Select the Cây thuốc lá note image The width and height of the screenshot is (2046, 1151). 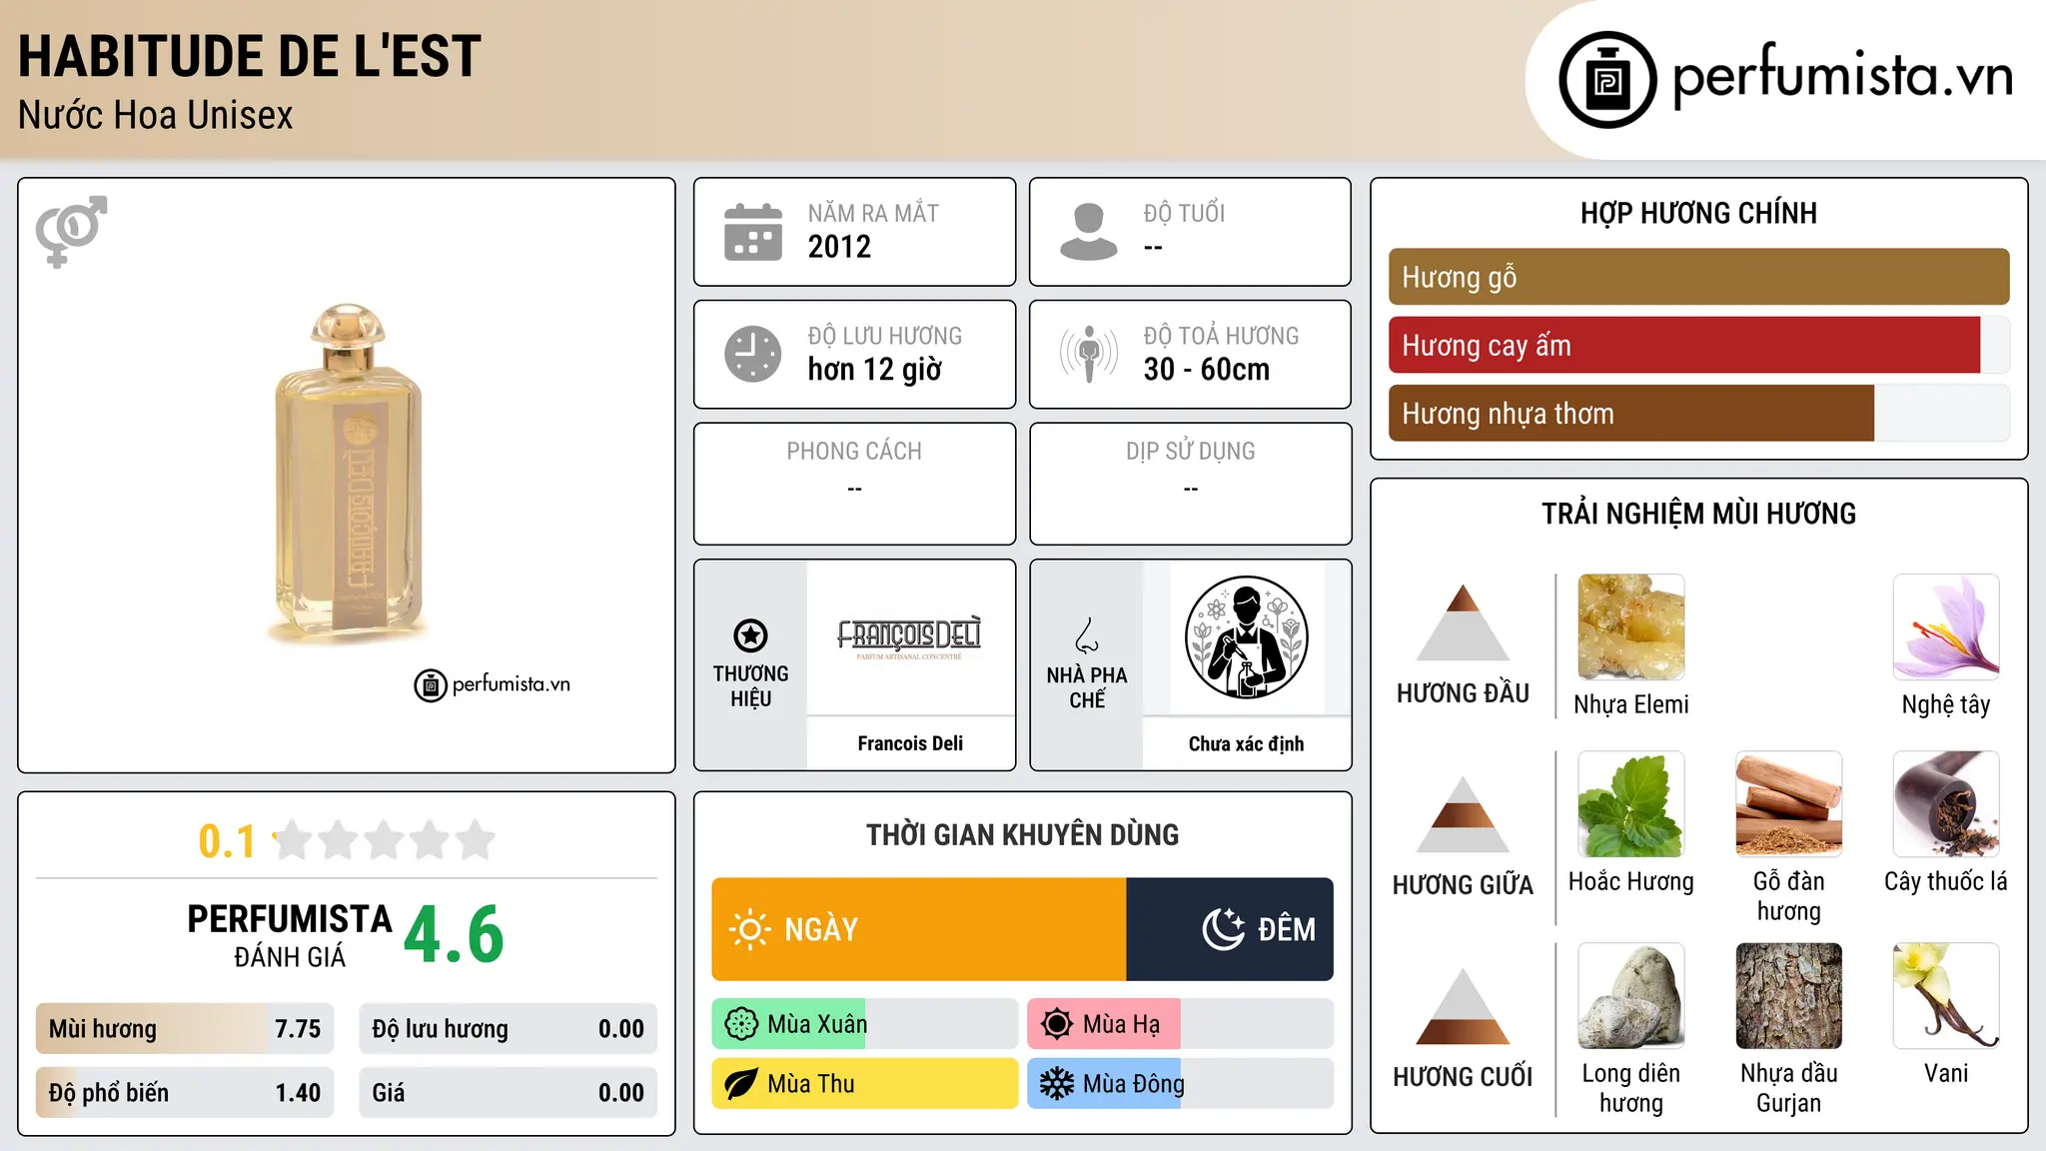pyautogui.click(x=1946, y=804)
